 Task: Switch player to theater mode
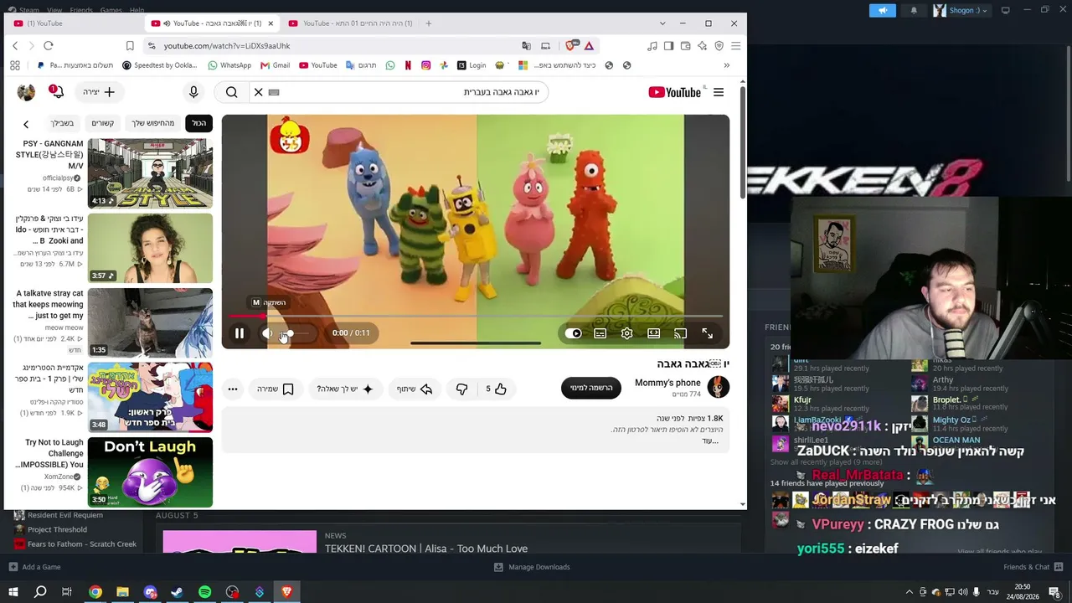coord(653,333)
